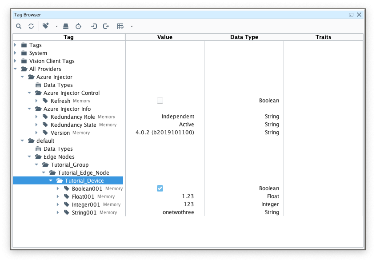Open dropdown arrow beside table columns icon

(132, 27)
